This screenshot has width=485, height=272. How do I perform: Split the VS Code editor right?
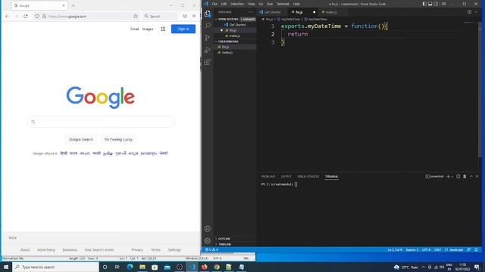click(x=469, y=12)
